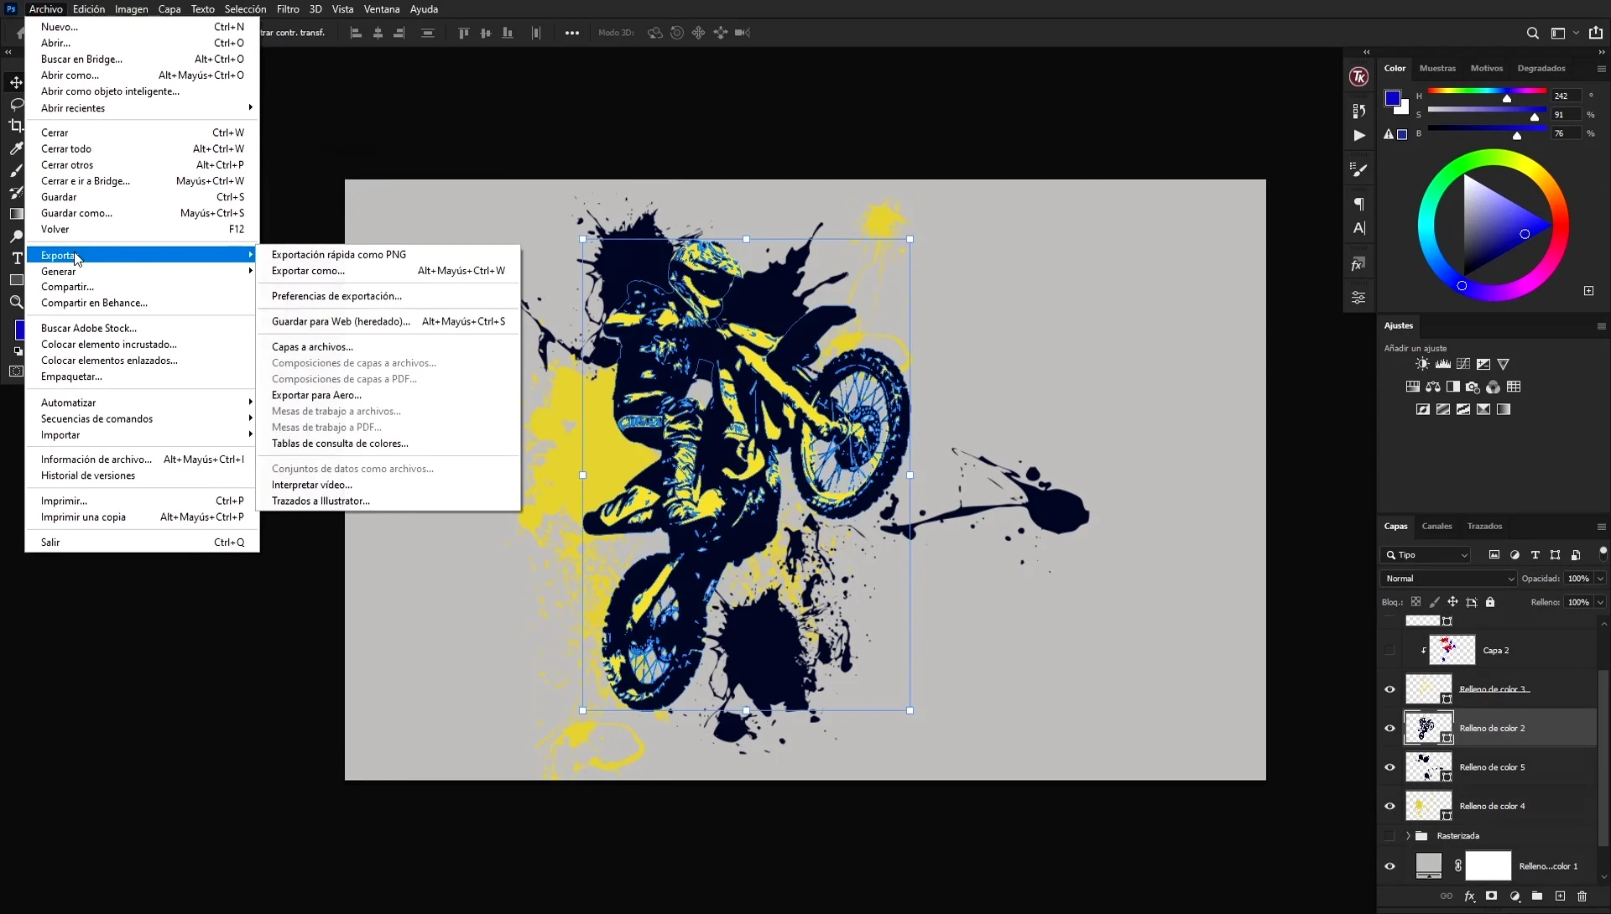Select the Move tool
The image size is (1611, 914).
point(16,82)
